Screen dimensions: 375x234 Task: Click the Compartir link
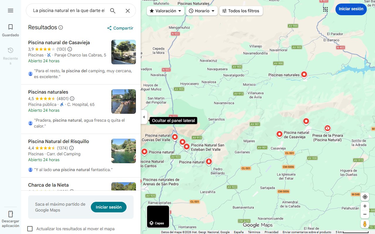[120, 28]
